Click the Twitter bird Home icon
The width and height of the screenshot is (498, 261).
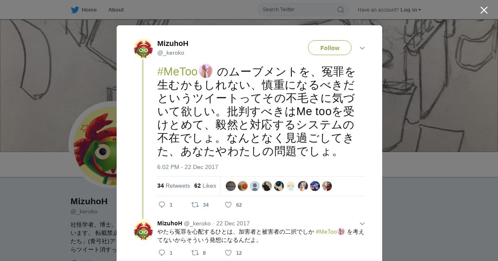(75, 10)
